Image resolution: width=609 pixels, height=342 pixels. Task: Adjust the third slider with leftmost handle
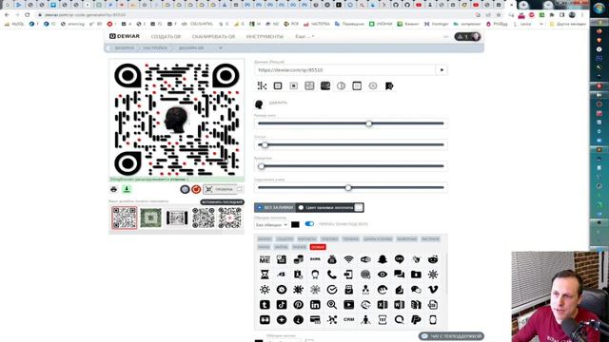point(262,166)
